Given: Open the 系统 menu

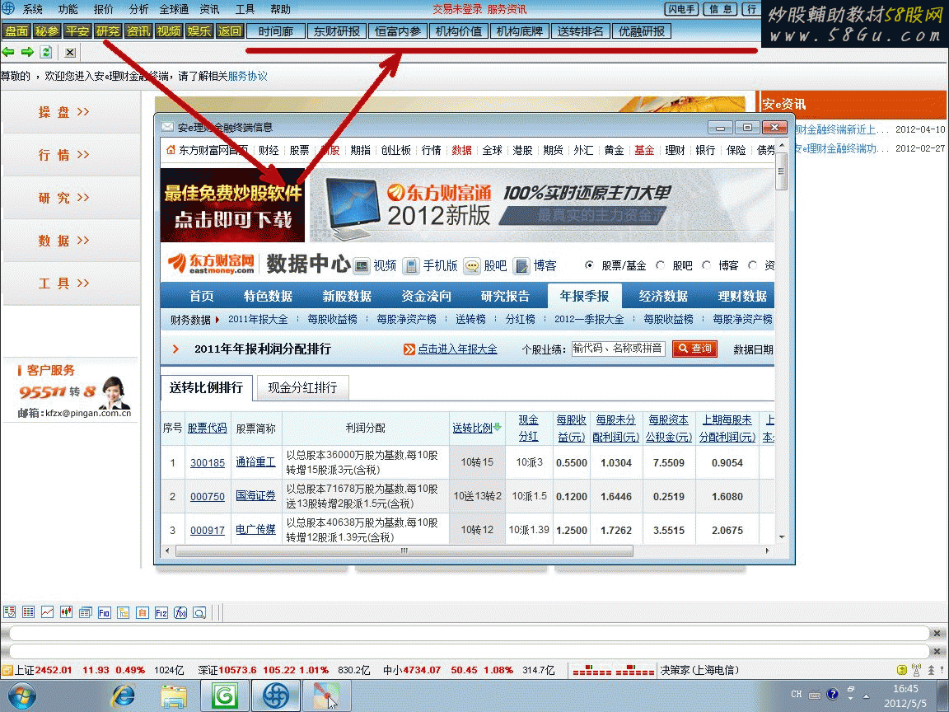Looking at the screenshot, I should coord(33,9).
